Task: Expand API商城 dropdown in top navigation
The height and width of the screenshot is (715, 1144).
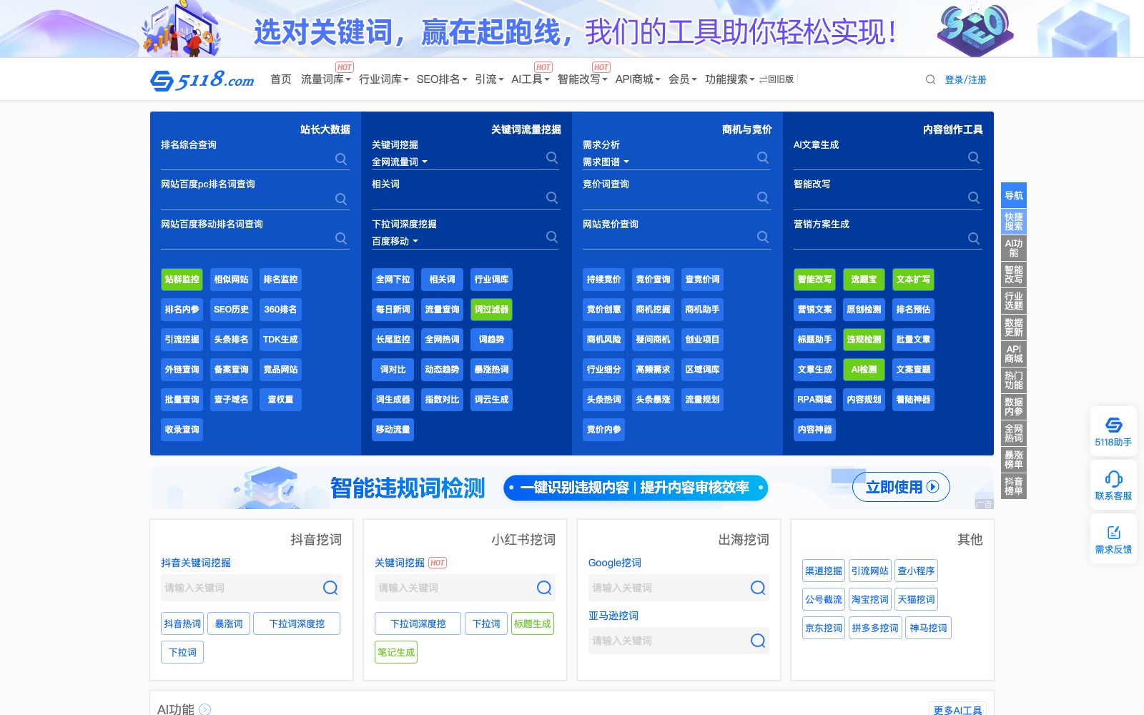Action: point(638,79)
